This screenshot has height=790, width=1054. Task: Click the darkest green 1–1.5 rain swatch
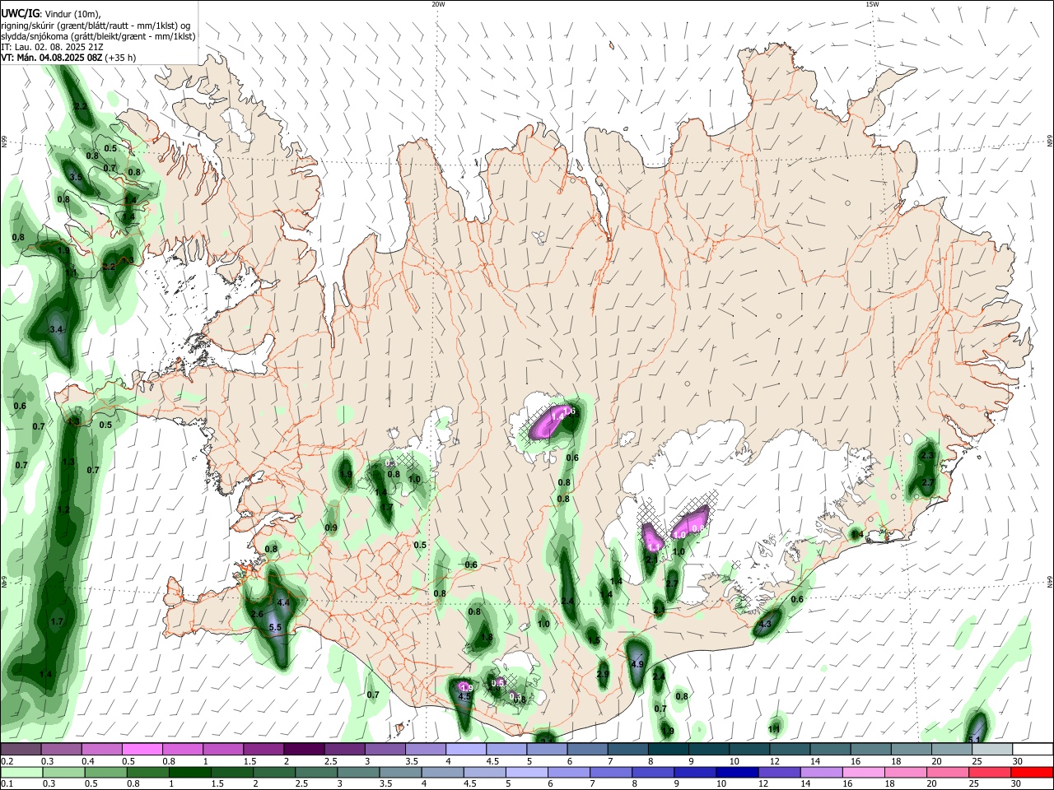point(189,772)
